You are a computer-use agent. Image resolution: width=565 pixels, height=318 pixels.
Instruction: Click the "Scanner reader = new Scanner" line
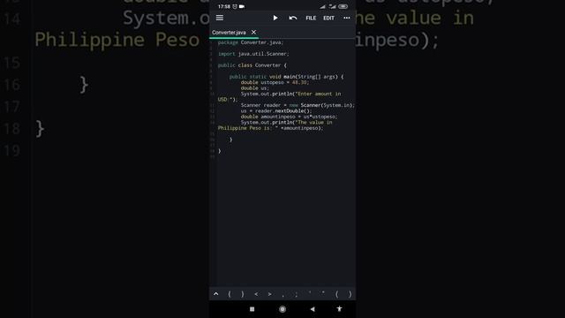coord(298,105)
